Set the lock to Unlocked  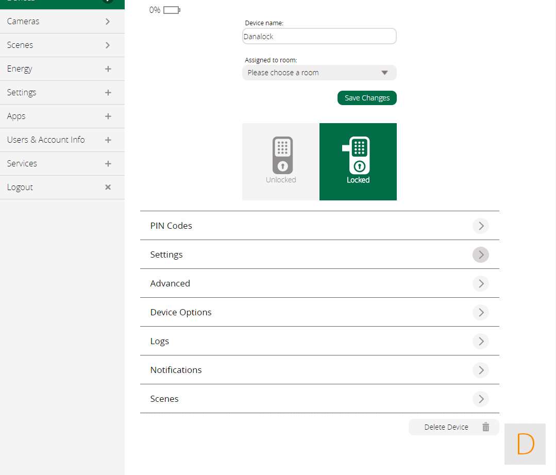pyautogui.click(x=281, y=162)
